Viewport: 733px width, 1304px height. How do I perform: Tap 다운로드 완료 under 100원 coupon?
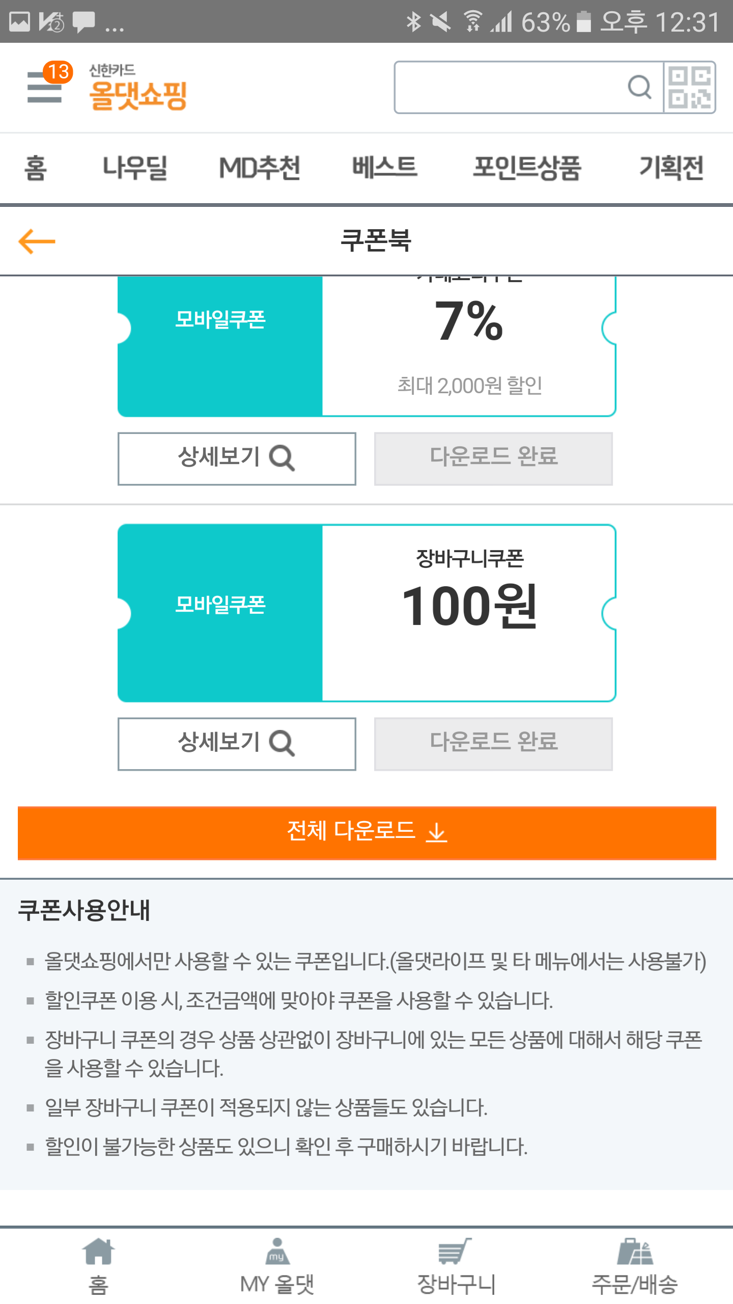[493, 744]
